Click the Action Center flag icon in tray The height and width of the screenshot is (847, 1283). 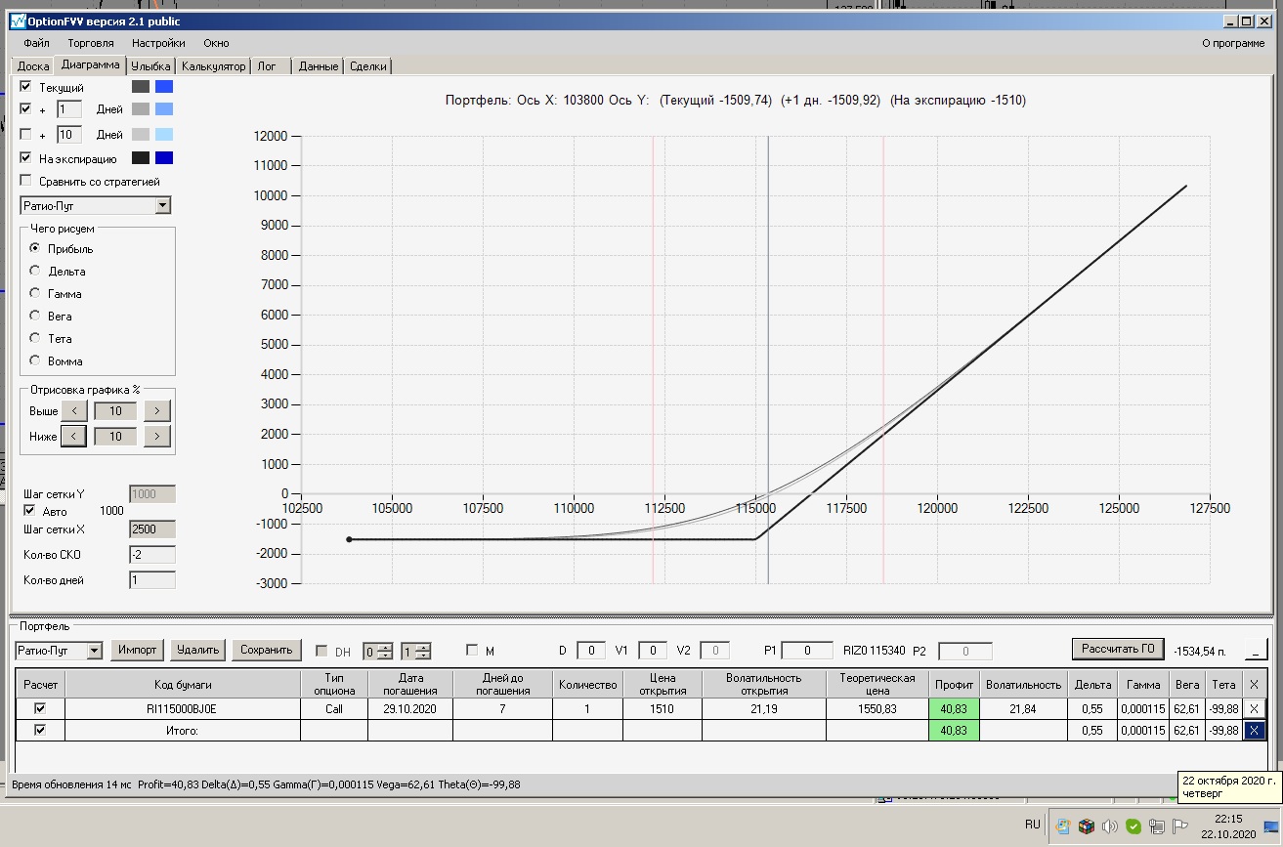pos(1180,826)
